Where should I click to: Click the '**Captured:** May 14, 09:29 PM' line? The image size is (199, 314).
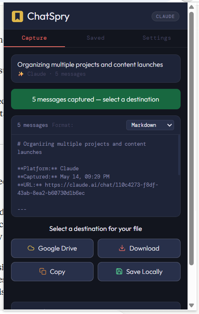click(x=63, y=176)
